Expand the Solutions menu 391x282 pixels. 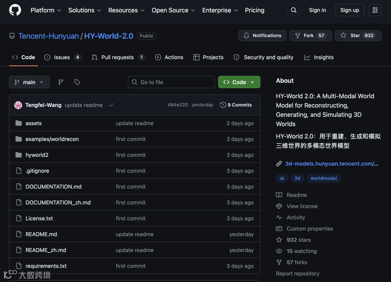[x=84, y=10]
